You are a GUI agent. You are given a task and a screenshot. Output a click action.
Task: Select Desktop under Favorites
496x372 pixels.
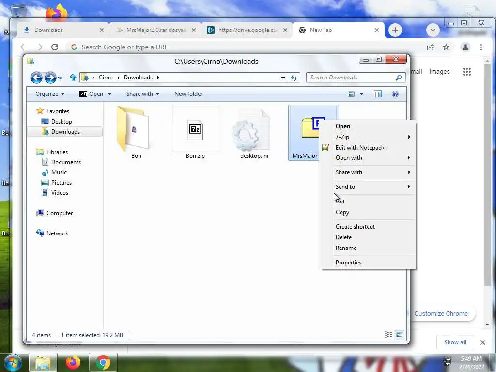62,122
